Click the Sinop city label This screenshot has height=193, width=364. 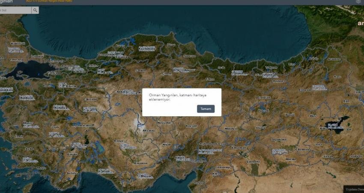pyautogui.click(x=171, y=45)
